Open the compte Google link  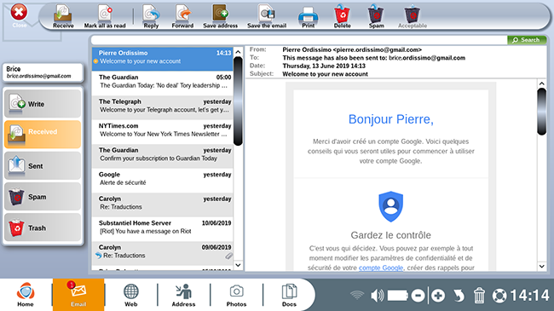point(381,268)
